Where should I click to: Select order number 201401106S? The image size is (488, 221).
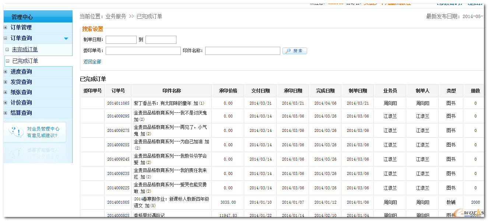click(x=118, y=104)
